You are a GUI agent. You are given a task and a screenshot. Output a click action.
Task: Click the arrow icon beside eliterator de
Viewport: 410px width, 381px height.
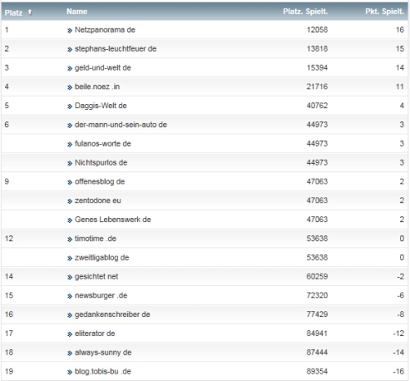(70, 334)
